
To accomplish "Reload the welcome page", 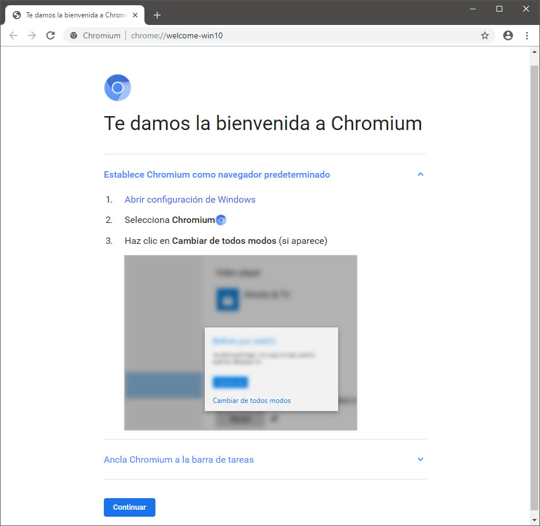I will [x=50, y=35].
